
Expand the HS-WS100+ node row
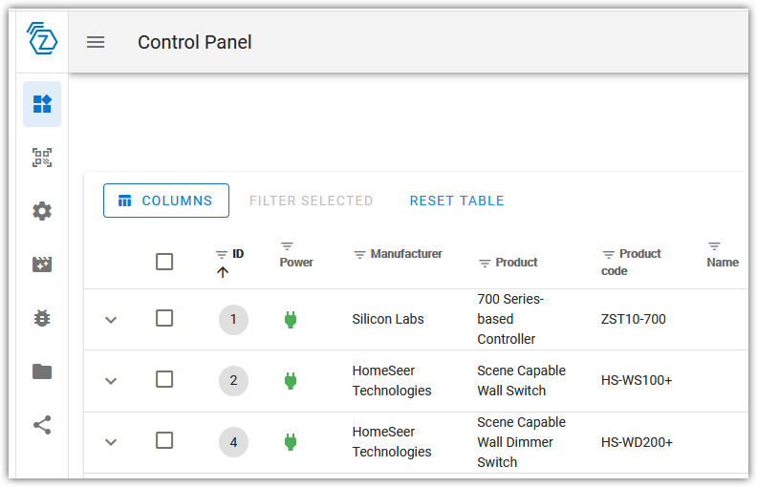pos(111,381)
